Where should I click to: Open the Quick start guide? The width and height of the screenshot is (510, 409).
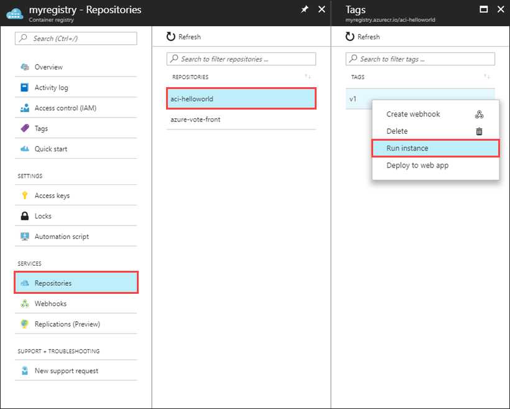click(55, 149)
